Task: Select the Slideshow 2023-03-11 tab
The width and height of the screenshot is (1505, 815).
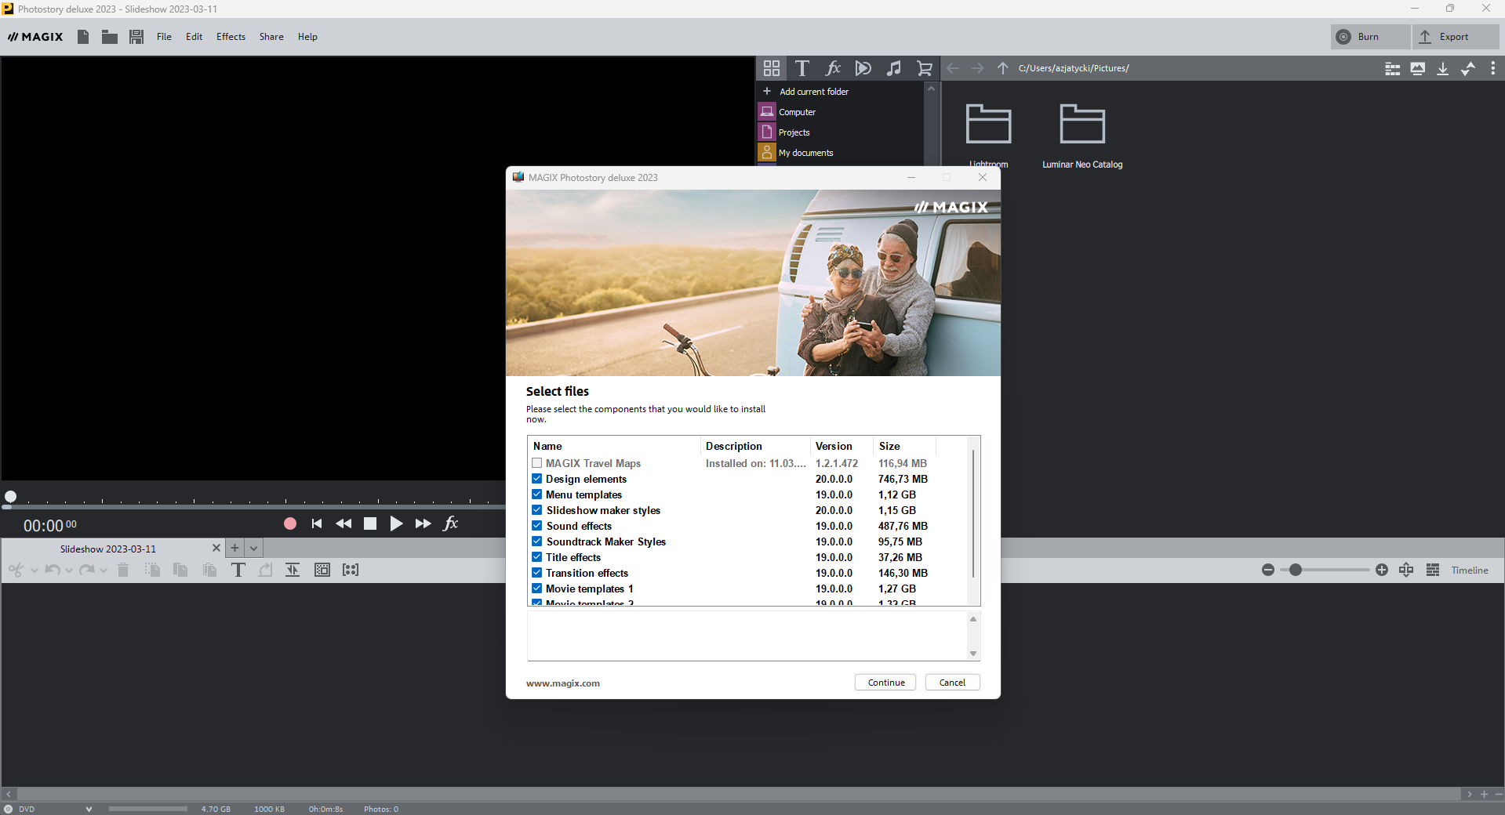Action: coord(108,549)
